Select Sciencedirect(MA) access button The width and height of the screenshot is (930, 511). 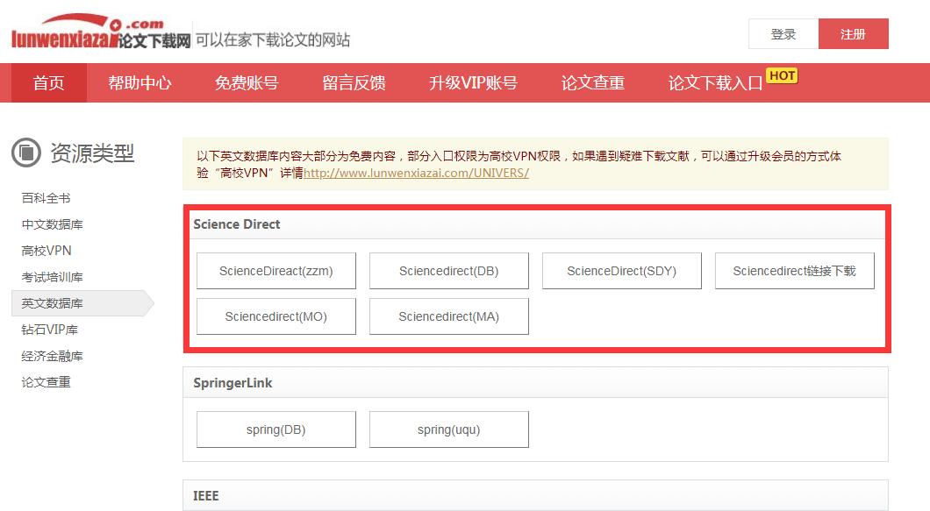pyautogui.click(x=448, y=316)
